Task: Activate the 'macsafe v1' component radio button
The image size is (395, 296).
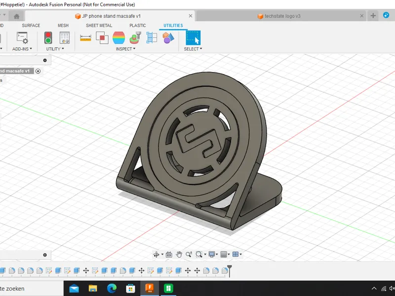Action: point(38,71)
